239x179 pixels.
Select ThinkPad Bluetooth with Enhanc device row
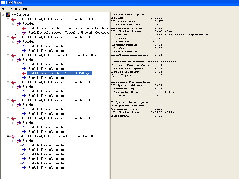coord(68,28)
